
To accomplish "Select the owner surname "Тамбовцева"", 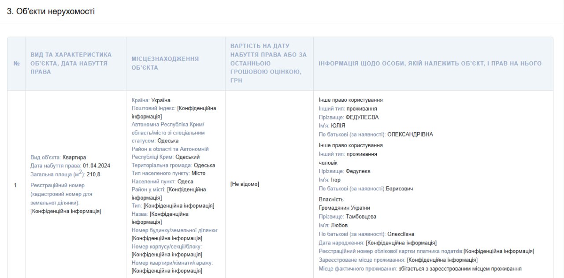I will click(361, 216).
